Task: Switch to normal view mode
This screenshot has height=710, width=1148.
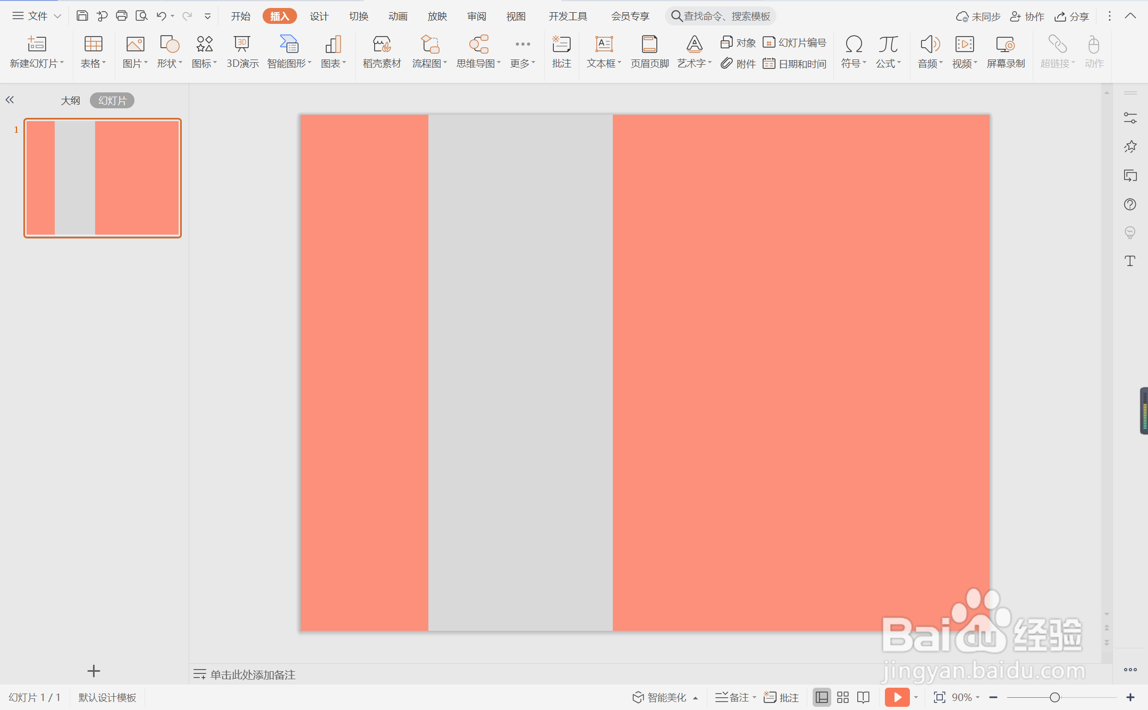Action: pos(822,697)
